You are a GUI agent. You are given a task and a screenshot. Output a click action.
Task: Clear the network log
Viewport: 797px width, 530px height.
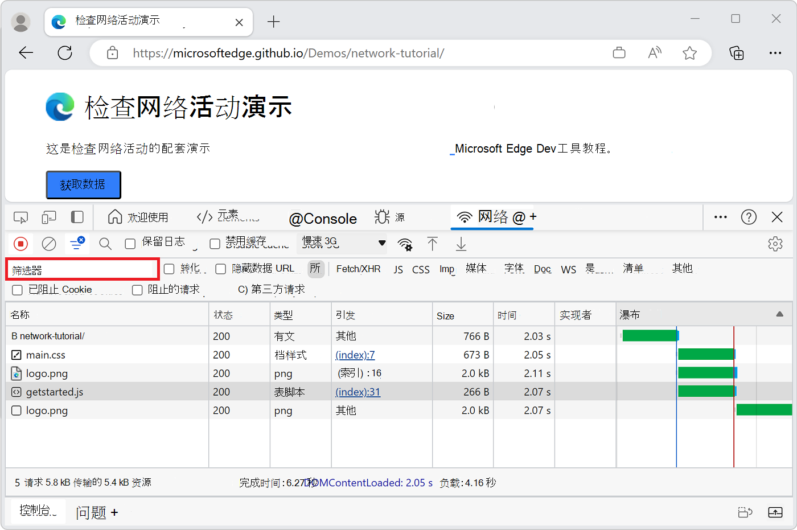click(x=48, y=243)
